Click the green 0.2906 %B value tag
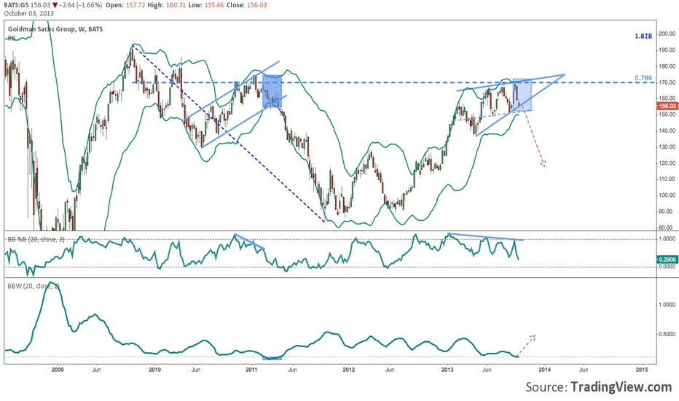The width and height of the screenshot is (679, 401). [667, 260]
